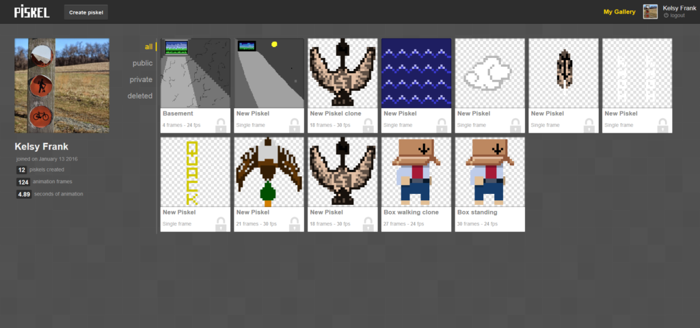Viewport: 700px width, 328px height.
Task: Open the Basement piskel thumbnail
Action: pos(195,72)
